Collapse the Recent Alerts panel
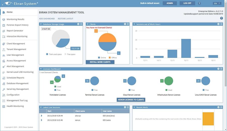This screenshot has width=227, height=131. (x=134, y=107)
